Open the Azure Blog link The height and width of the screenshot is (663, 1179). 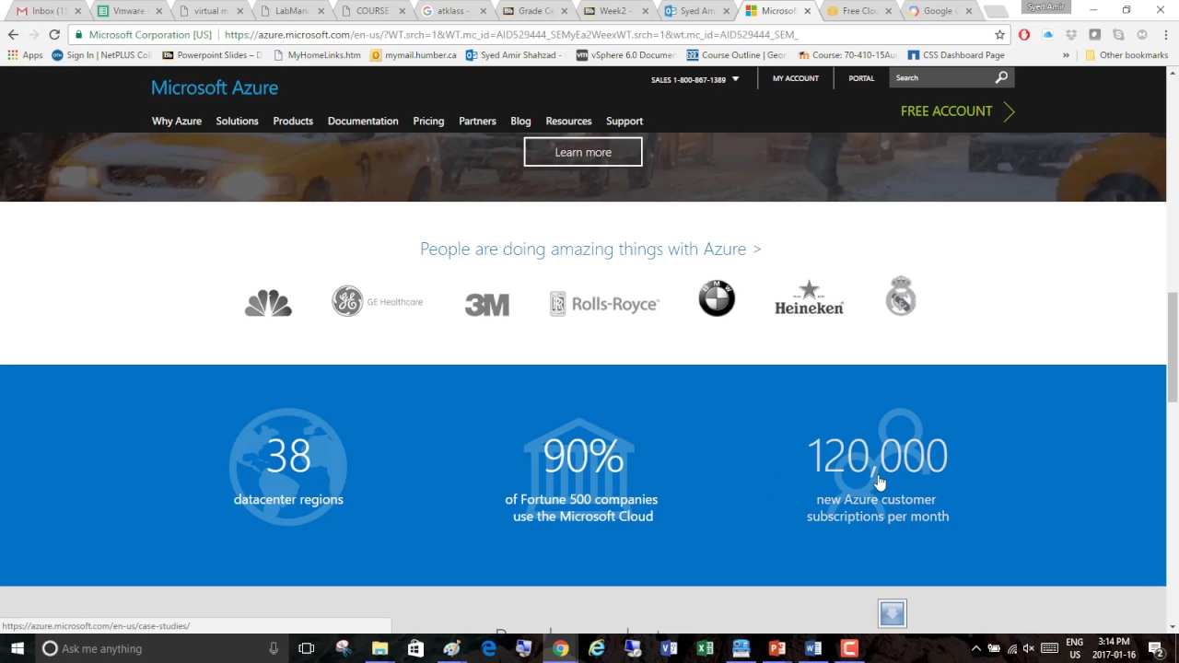(x=520, y=121)
